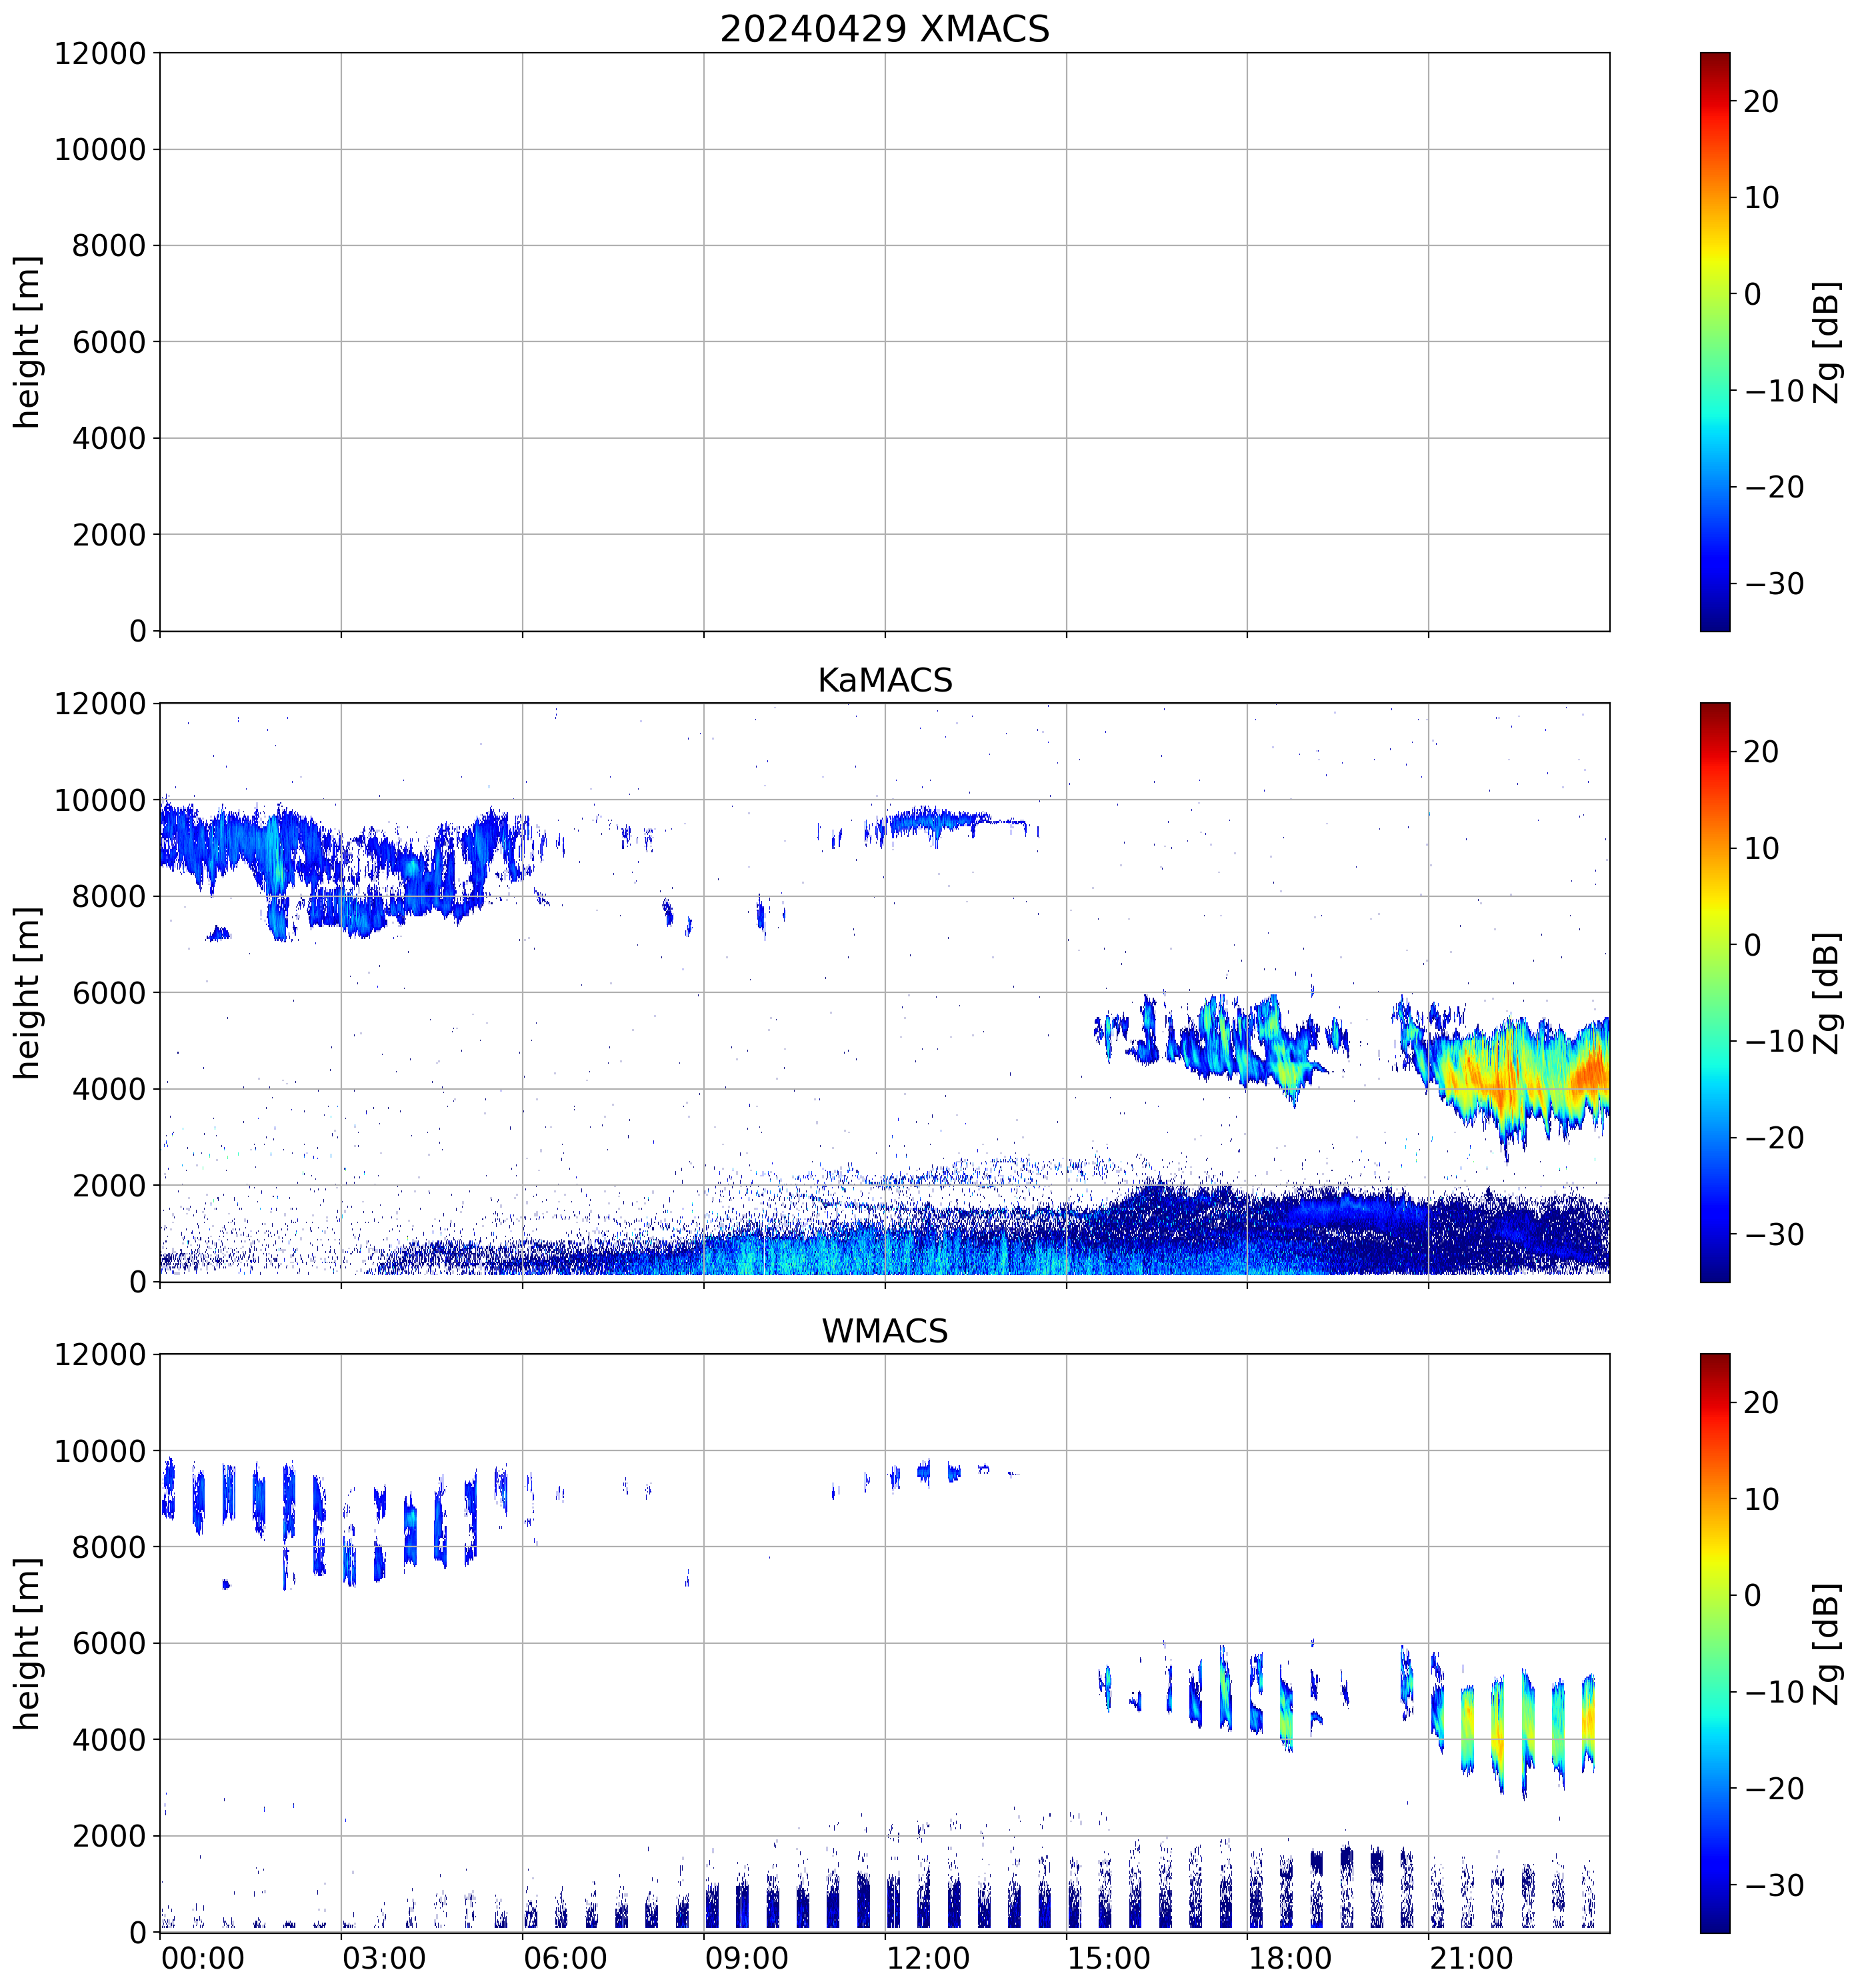Click the 00:00 time axis label
Viewport: 1858px width, 1988px height.
(203, 1958)
